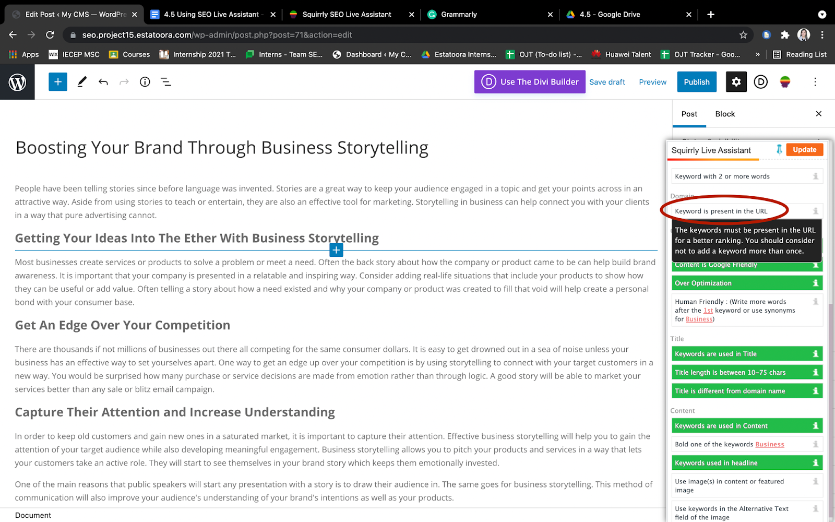Click the blue Publish button

pos(697,82)
